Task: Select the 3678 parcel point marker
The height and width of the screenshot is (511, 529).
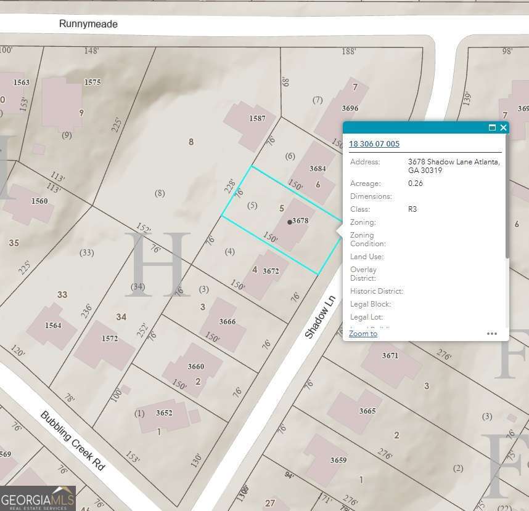Action: coord(289,222)
